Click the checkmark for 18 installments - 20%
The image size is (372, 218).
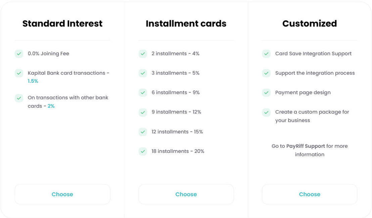point(143,151)
